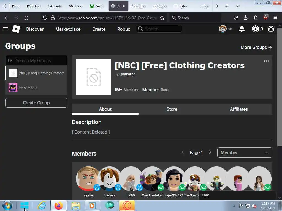
Task: Go back with the browser back arrow
Action: pos(7,18)
